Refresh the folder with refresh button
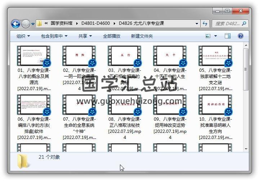Image resolution: width=259 pixels, height=181 pixels. pyautogui.click(x=205, y=24)
